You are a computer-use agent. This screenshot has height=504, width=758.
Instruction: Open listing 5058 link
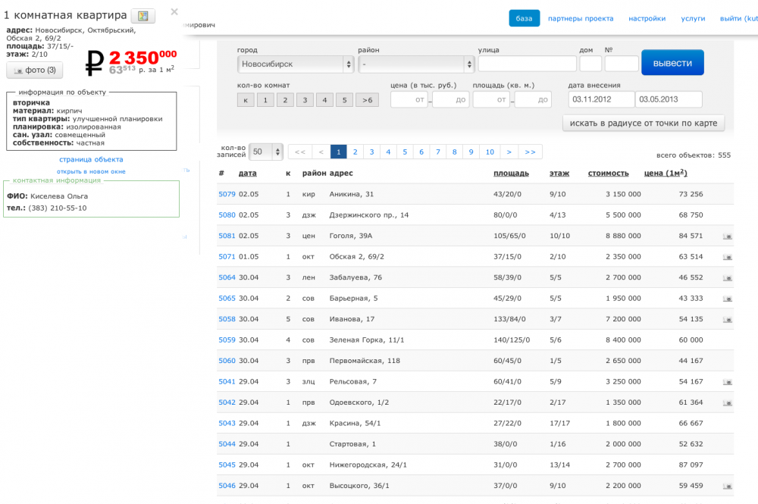[x=227, y=319]
